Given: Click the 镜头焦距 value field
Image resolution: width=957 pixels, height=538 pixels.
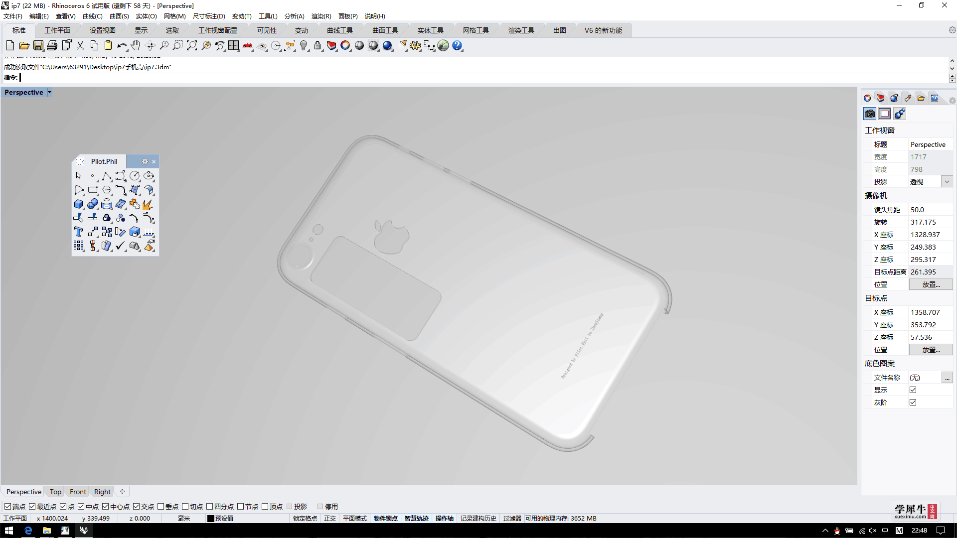Looking at the screenshot, I should (931, 210).
